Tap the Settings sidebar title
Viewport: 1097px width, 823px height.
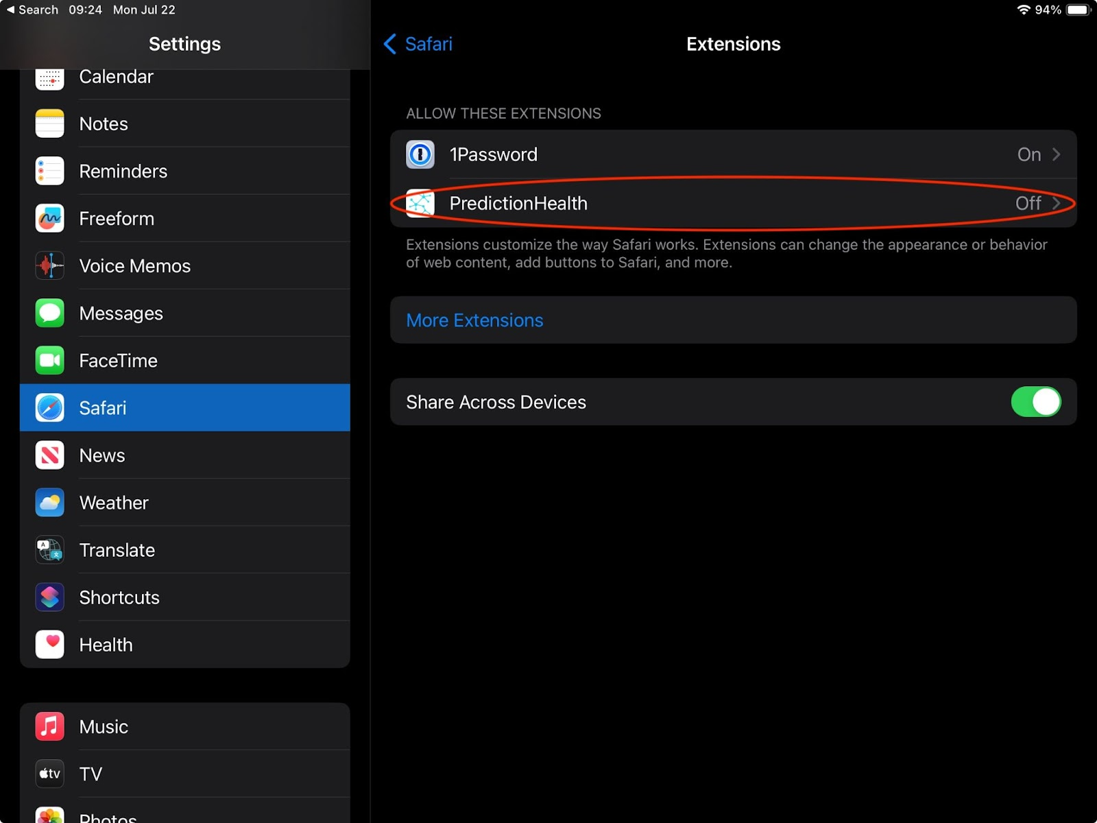(x=184, y=44)
